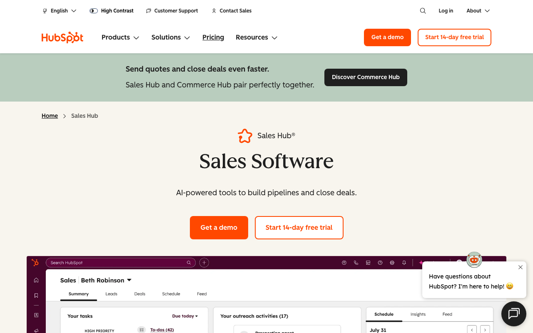
Task: Select the Insights tab in right panel
Action: (418, 314)
